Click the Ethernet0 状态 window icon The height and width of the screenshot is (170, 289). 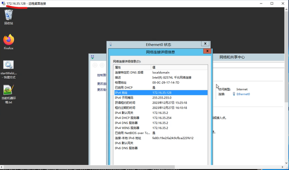click(110, 44)
